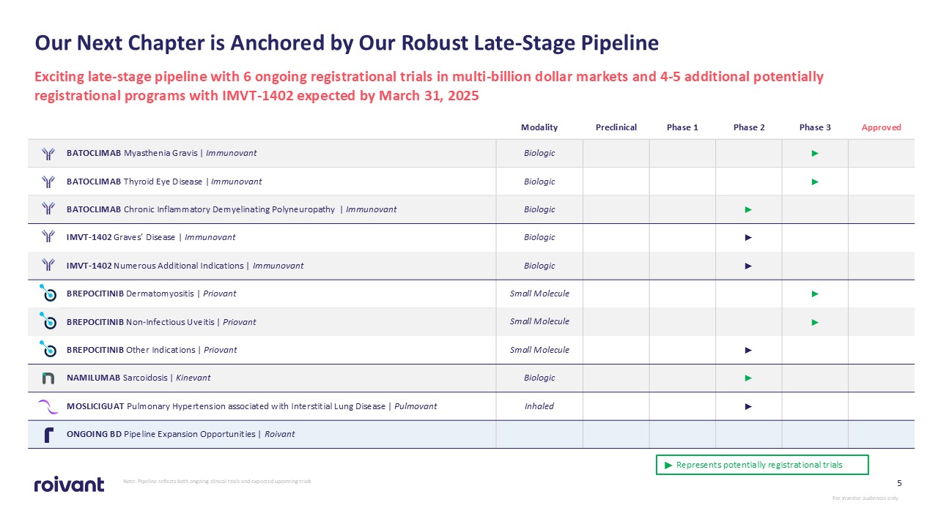Click the molecule icon beside Brepocitinib Dermatomyositis
Screen dimensions: 938x527
(48, 294)
